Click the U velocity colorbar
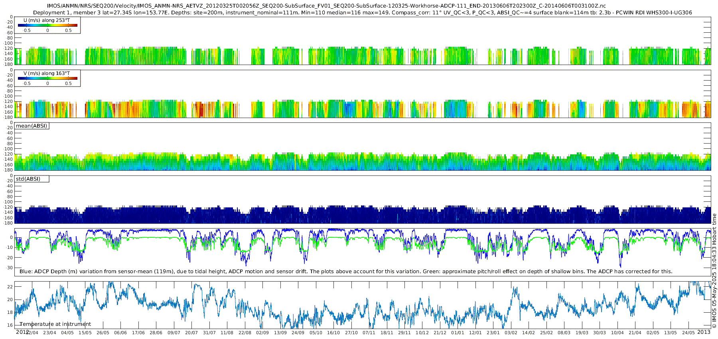Image resolution: width=718 pixels, height=339 pixels. point(47,26)
